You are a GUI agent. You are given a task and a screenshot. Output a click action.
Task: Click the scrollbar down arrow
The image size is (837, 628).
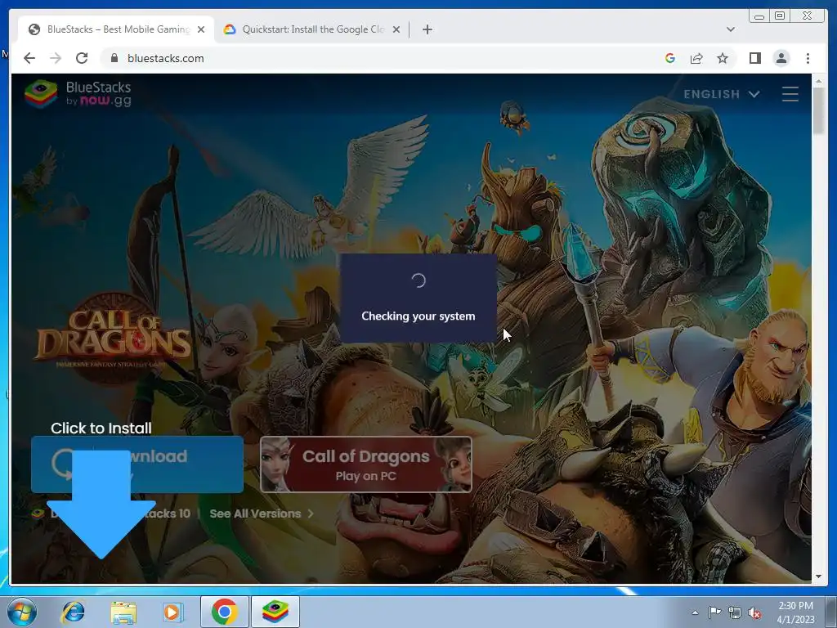pyautogui.click(x=818, y=576)
